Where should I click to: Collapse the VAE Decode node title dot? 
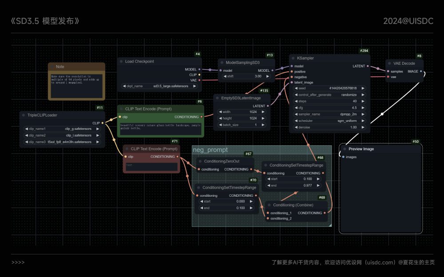point(389,63)
